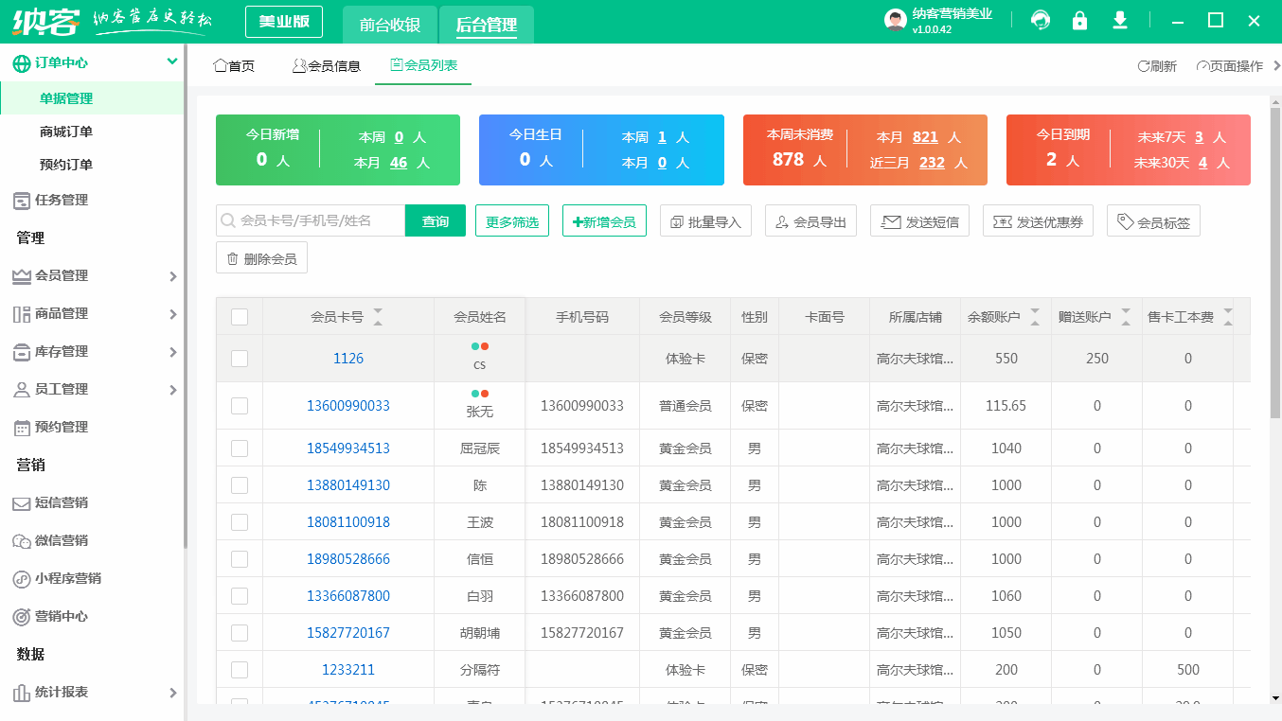Select all members with header checkbox
The width and height of the screenshot is (1282, 721).
tap(239, 316)
